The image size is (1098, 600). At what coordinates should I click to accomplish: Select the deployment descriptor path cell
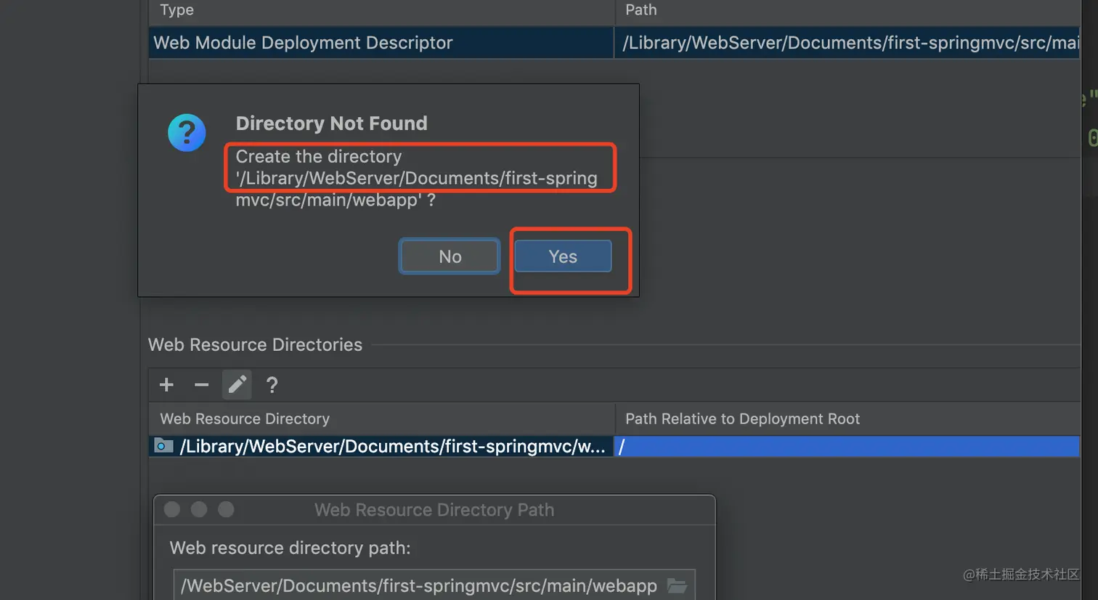847,43
